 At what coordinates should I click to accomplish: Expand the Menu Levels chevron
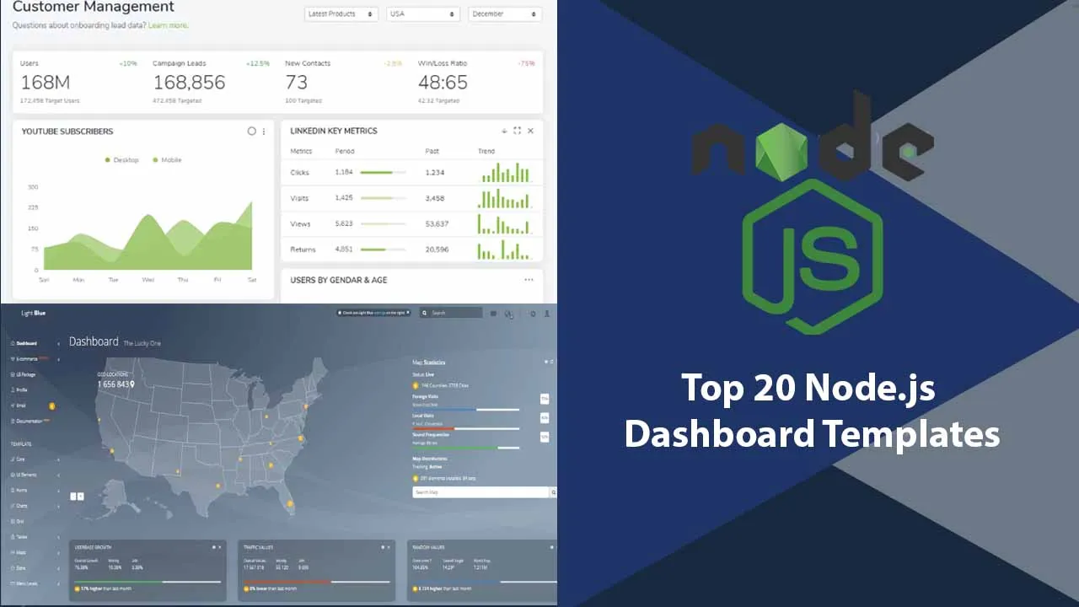[x=58, y=583]
